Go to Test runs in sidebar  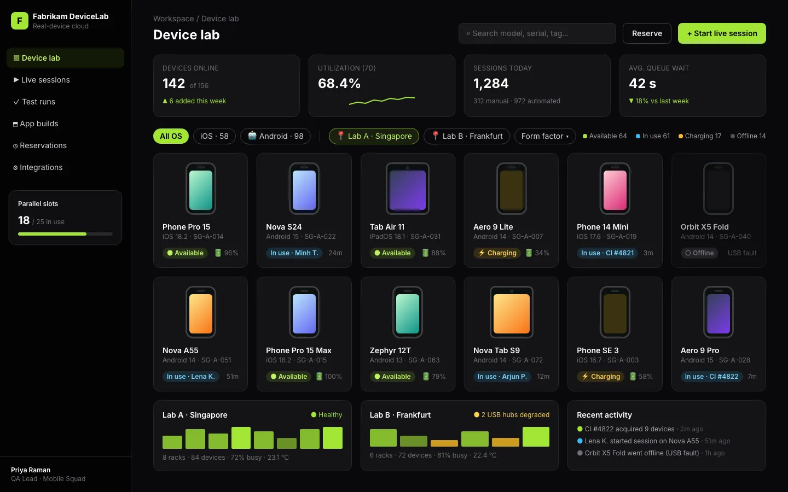[66, 102]
